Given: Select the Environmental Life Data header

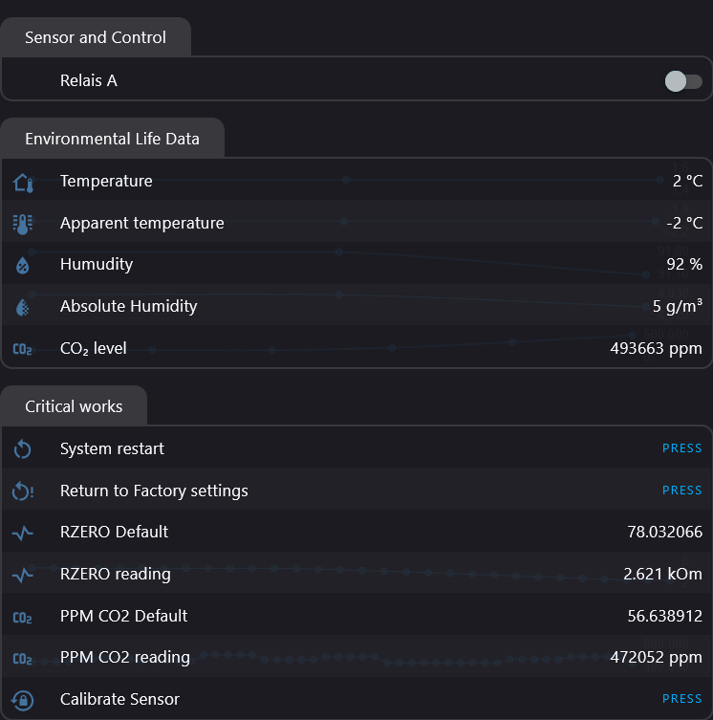Looking at the screenshot, I should pyautogui.click(x=112, y=139).
